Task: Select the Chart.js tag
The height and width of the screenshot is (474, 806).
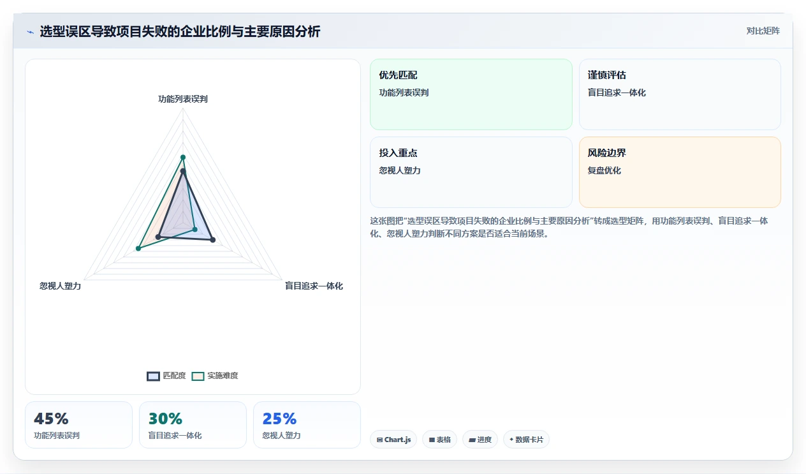Action: (393, 440)
